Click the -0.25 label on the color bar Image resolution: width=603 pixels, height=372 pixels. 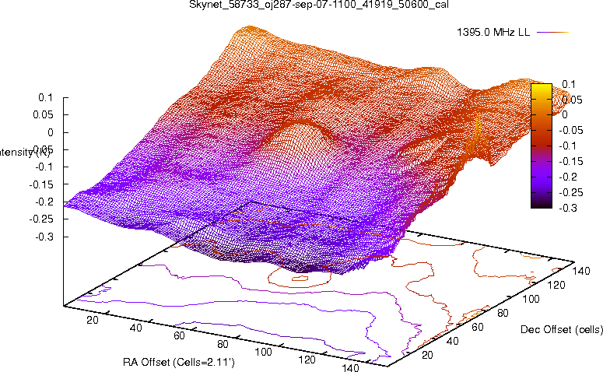point(570,192)
